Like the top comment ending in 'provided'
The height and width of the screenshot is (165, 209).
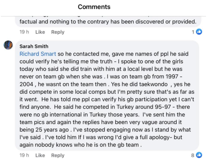click(40, 32)
